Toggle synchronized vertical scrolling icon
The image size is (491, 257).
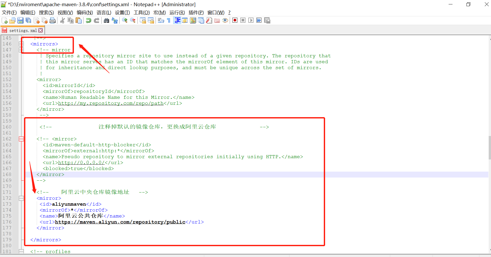(143, 20)
